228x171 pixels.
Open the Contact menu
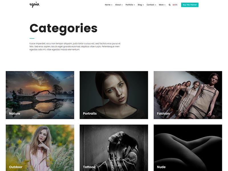pyautogui.click(x=151, y=5)
